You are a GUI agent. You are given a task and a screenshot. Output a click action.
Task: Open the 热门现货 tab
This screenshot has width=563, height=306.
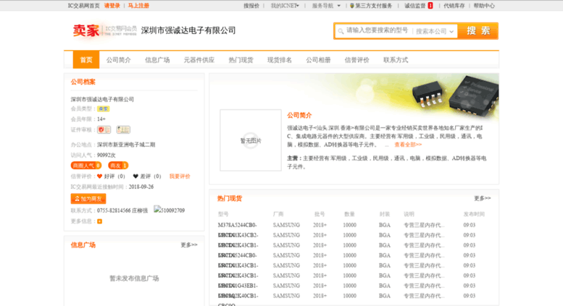[241, 60]
